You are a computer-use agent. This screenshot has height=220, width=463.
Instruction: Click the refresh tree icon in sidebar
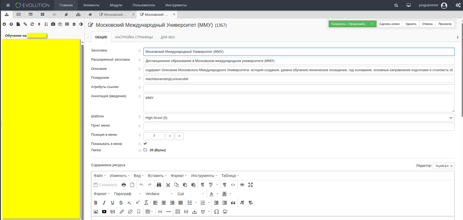point(32,24)
